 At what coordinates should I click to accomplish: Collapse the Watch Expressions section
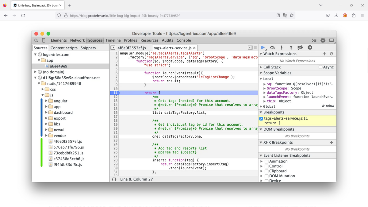[261, 54]
